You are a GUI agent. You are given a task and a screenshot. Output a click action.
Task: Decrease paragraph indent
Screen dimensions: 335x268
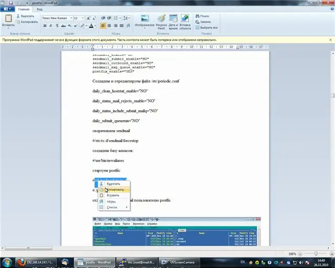click(103, 18)
